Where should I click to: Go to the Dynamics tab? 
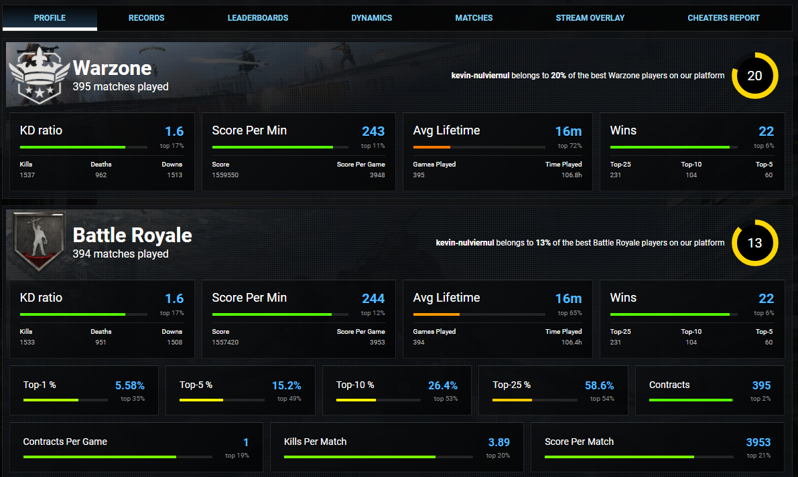click(371, 18)
